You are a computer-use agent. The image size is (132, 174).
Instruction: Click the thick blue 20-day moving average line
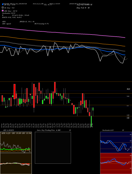62,49
